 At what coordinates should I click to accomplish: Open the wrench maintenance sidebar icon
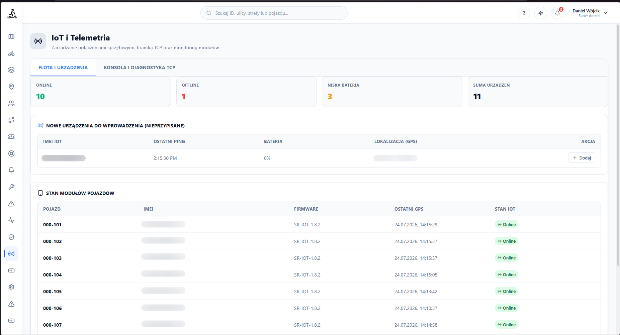11,187
